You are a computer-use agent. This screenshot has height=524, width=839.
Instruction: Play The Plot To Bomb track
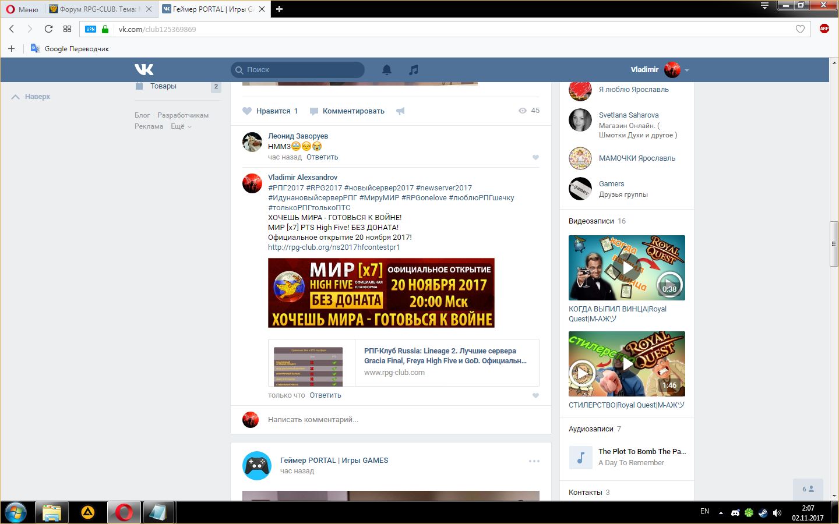(x=581, y=458)
